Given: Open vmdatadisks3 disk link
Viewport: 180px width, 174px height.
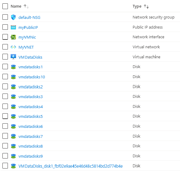Looking at the screenshot, I should (31, 97).
